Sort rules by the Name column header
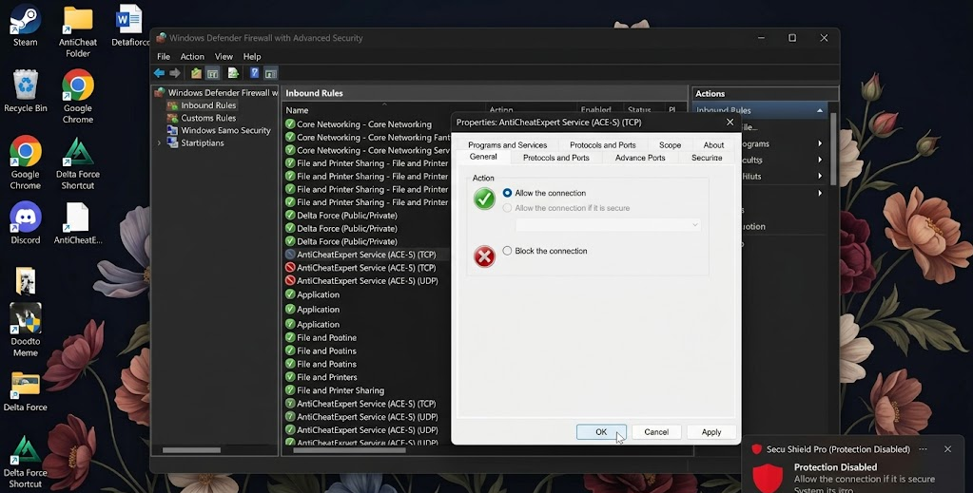Screen dimensions: 973x493 (297, 110)
